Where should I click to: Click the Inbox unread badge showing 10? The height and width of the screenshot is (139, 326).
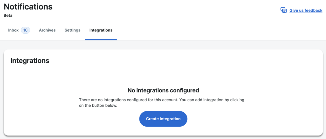25,30
